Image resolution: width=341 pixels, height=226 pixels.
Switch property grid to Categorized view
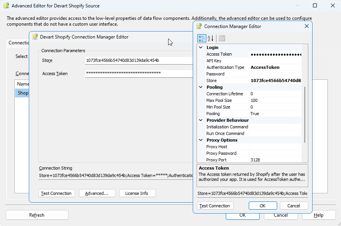(x=202, y=38)
